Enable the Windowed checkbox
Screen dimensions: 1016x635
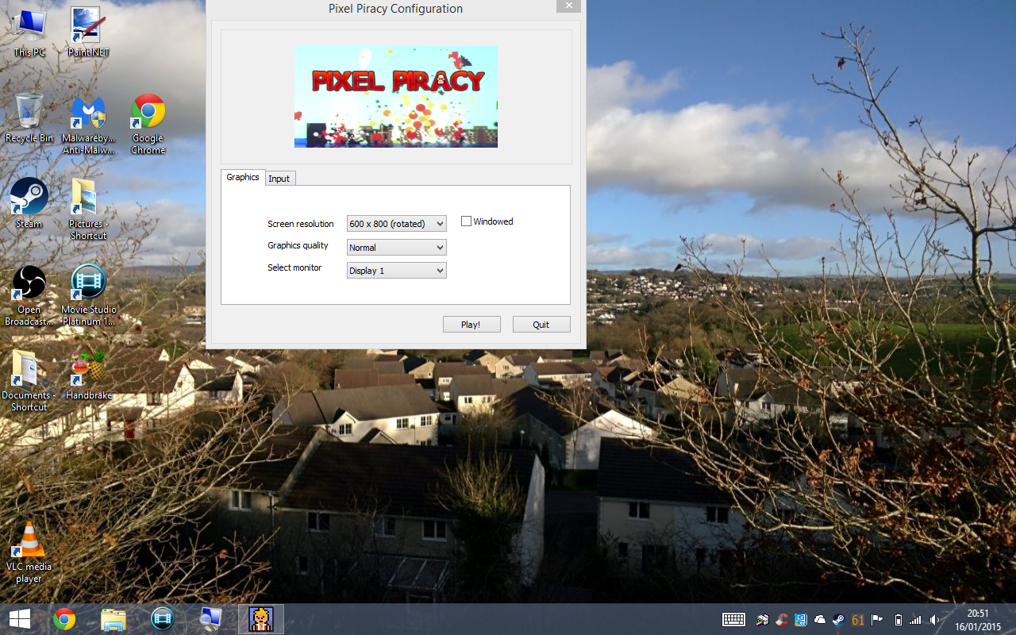pos(466,221)
